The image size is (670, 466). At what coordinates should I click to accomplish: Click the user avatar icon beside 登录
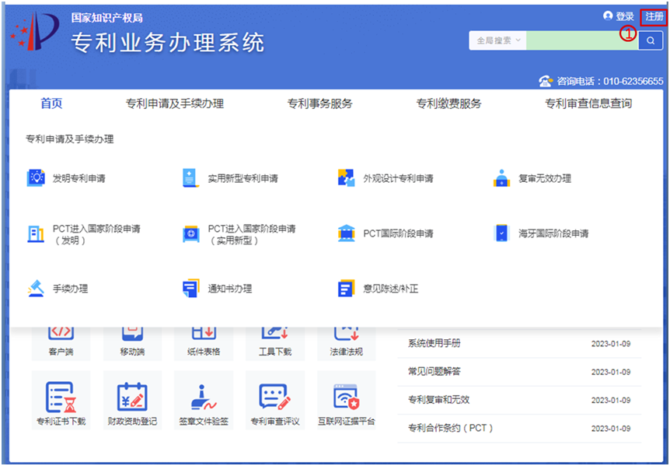coord(608,16)
